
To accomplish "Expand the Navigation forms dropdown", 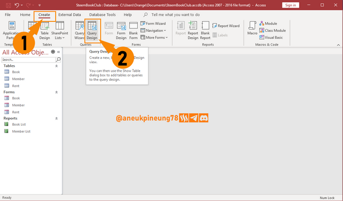I will pyautogui.click(x=153, y=30).
